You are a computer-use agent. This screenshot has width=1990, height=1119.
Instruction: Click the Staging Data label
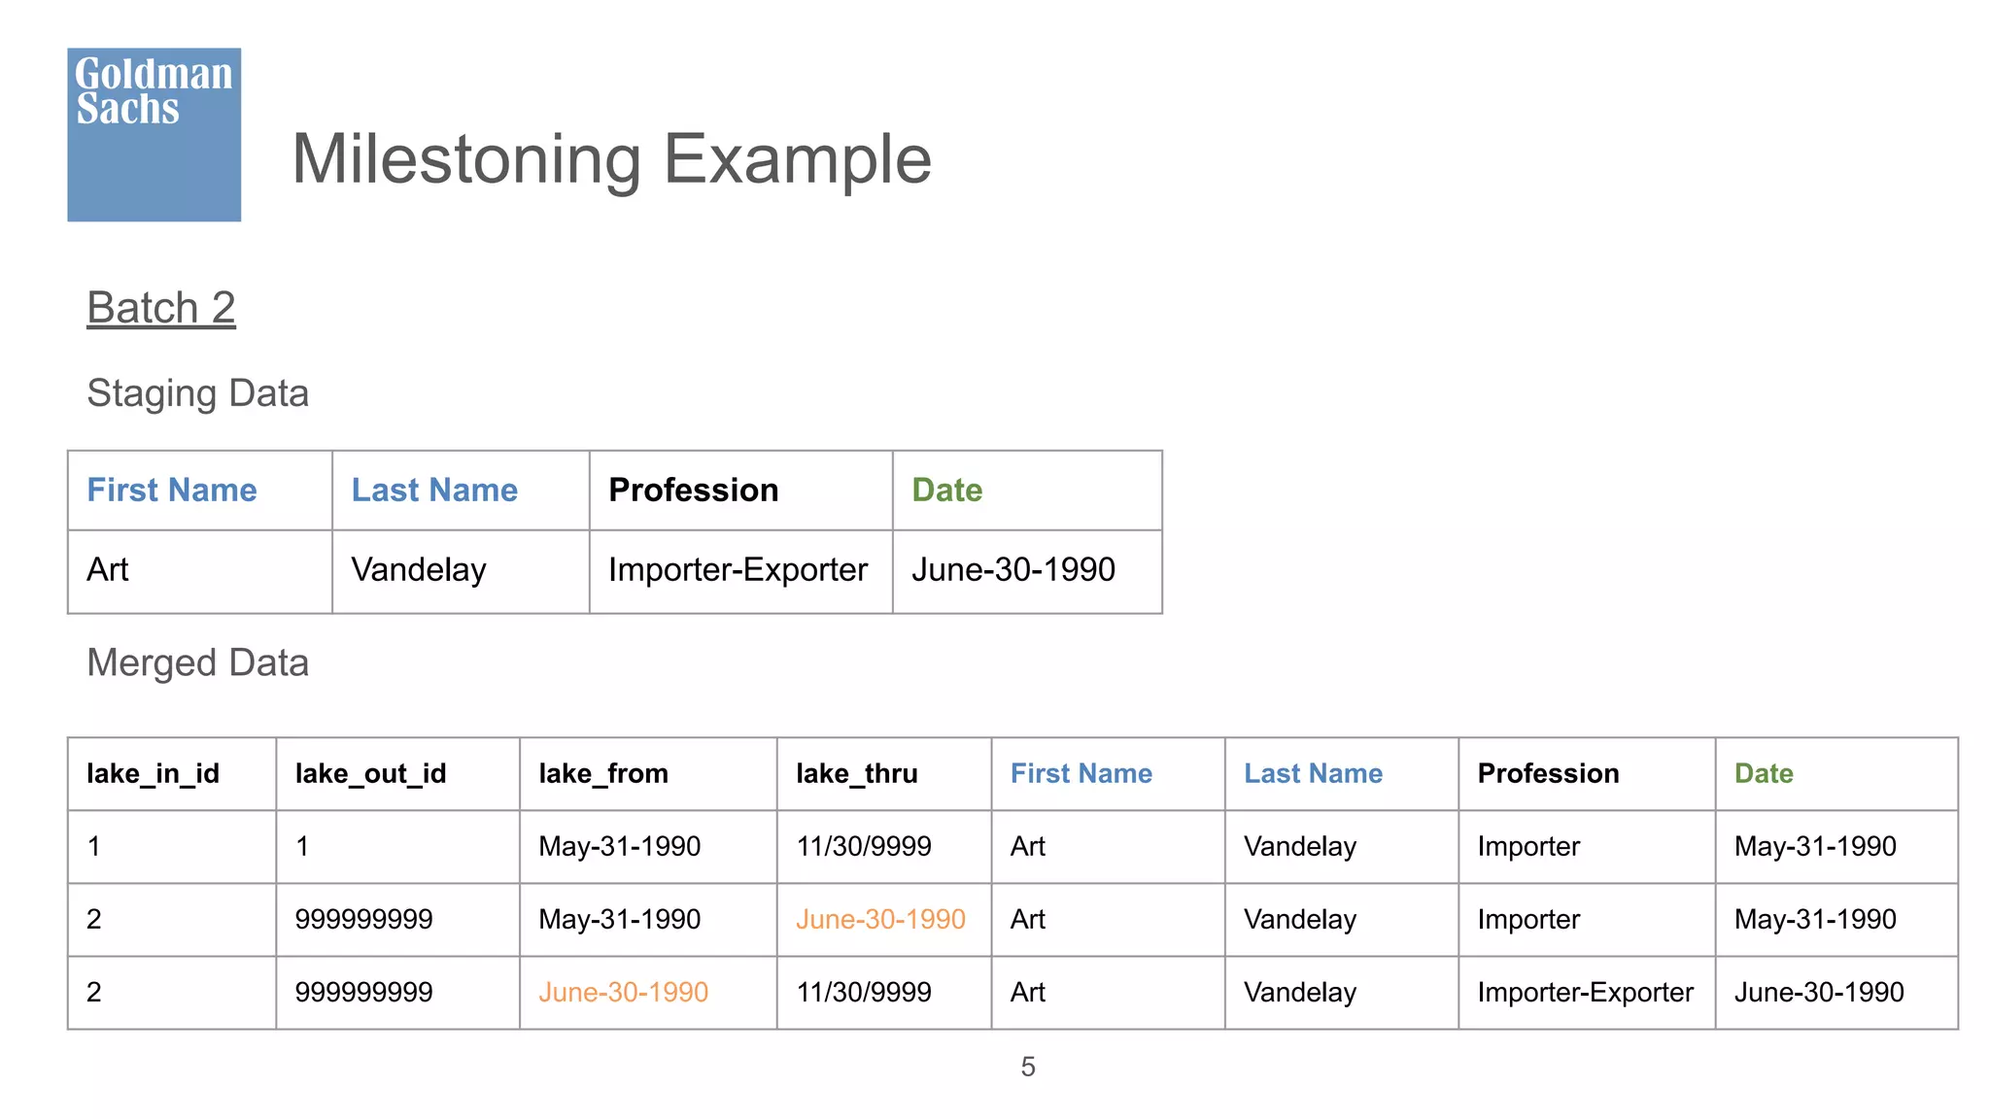tap(197, 393)
